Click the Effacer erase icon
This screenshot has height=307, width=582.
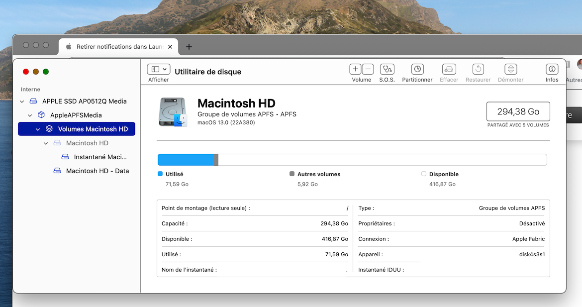449,69
